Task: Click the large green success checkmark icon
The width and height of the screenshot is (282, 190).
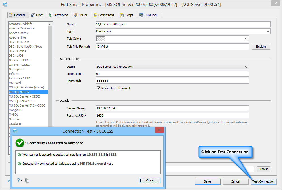Action: click(x=20, y=143)
